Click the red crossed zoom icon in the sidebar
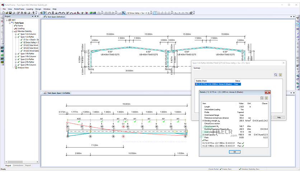 (2, 21)
